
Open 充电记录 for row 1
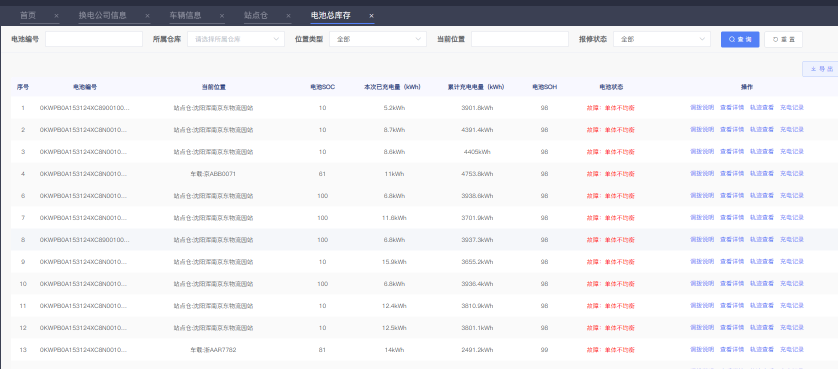pyautogui.click(x=792, y=107)
